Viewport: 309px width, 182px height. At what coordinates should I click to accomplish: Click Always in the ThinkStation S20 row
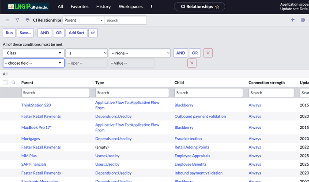pos(255,105)
